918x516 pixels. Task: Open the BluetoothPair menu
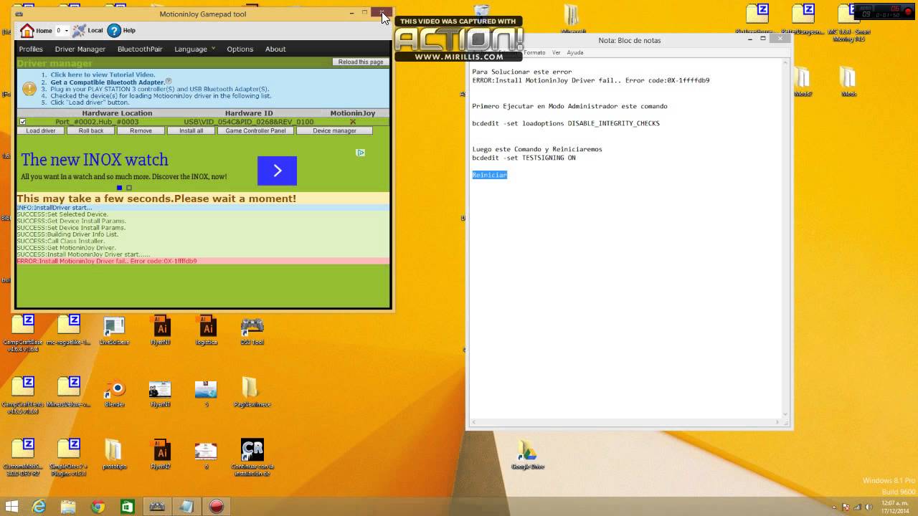coord(140,49)
